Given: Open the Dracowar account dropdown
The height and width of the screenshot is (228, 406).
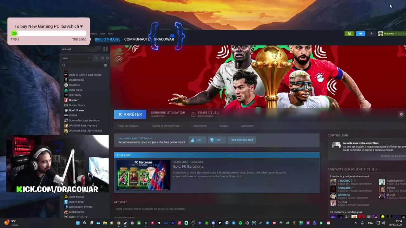Looking at the screenshot, I should (x=390, y=34).
